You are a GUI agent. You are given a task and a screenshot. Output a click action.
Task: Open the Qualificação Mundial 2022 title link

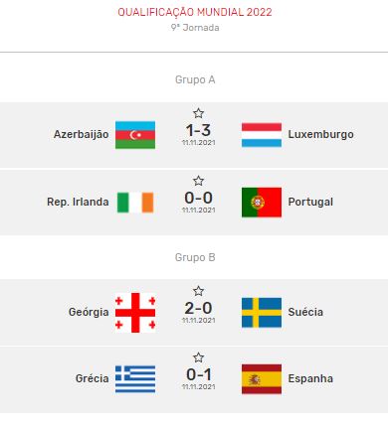[x=195, y=12]
